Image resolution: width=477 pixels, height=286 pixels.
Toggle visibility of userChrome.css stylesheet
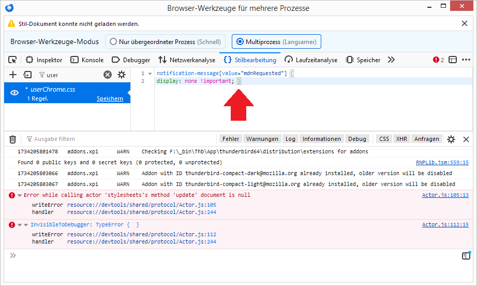point(14,93)
